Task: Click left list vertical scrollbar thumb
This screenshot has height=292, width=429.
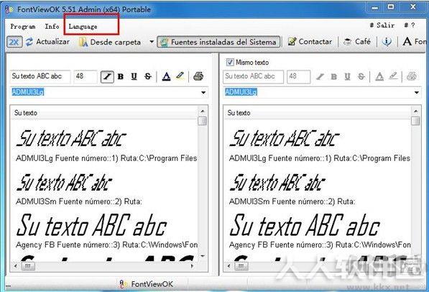Action: [203, 121]
